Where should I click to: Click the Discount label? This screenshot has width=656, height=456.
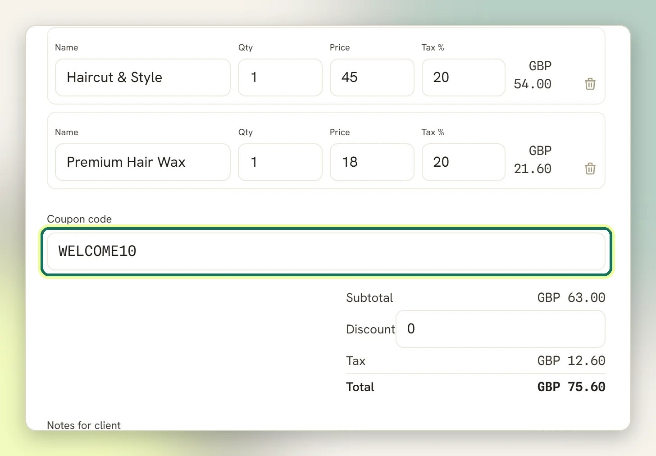370,329
